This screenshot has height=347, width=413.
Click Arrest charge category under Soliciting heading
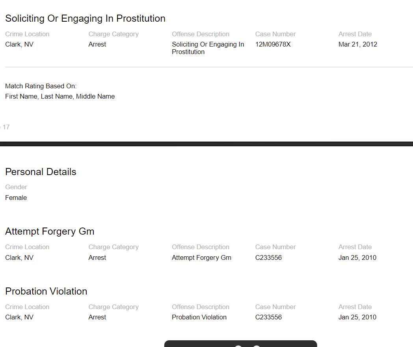(97, 44)
